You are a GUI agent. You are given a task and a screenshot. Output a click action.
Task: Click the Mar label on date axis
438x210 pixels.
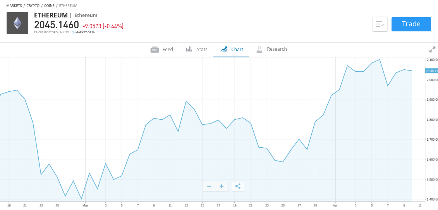[x=86, y=205]
